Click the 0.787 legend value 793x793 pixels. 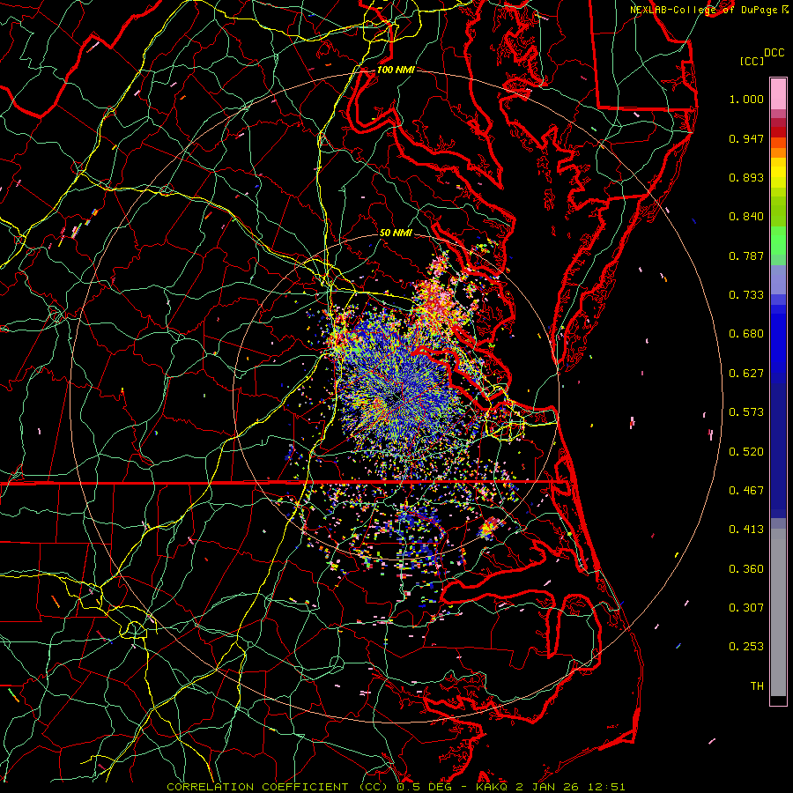tap(746, 256)
